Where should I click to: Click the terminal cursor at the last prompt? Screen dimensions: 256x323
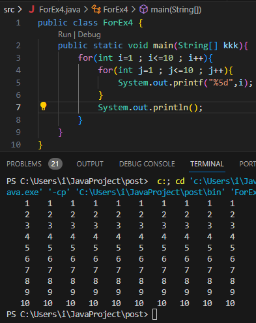(154, 315)
